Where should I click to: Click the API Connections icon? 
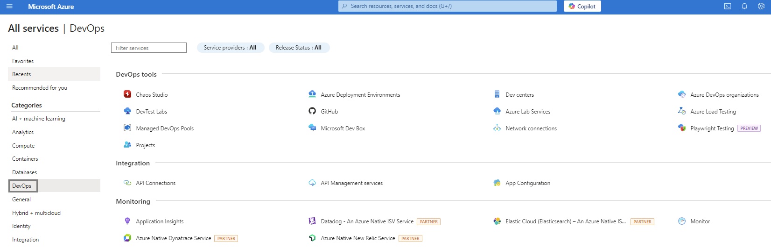tap(127, 183)
